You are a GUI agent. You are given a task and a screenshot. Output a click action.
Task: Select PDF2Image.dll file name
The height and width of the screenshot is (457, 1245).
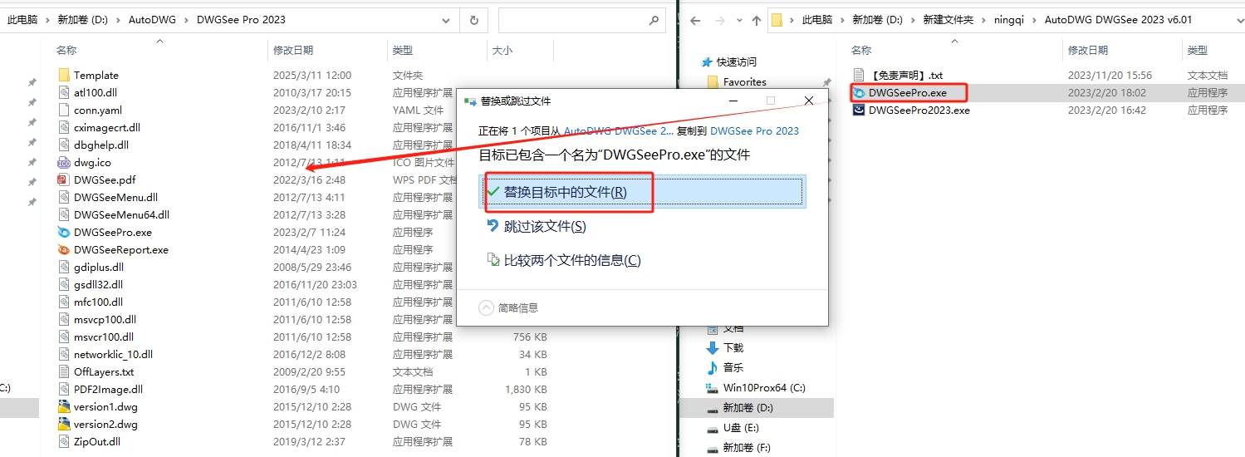pyautogui.click(x=108, y=389)
